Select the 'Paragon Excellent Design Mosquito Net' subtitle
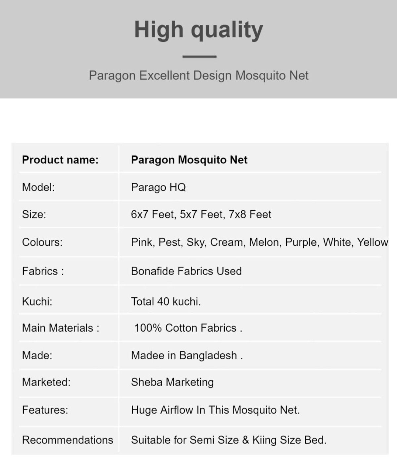Screen dimensions: 397x462 click(198, 76)
